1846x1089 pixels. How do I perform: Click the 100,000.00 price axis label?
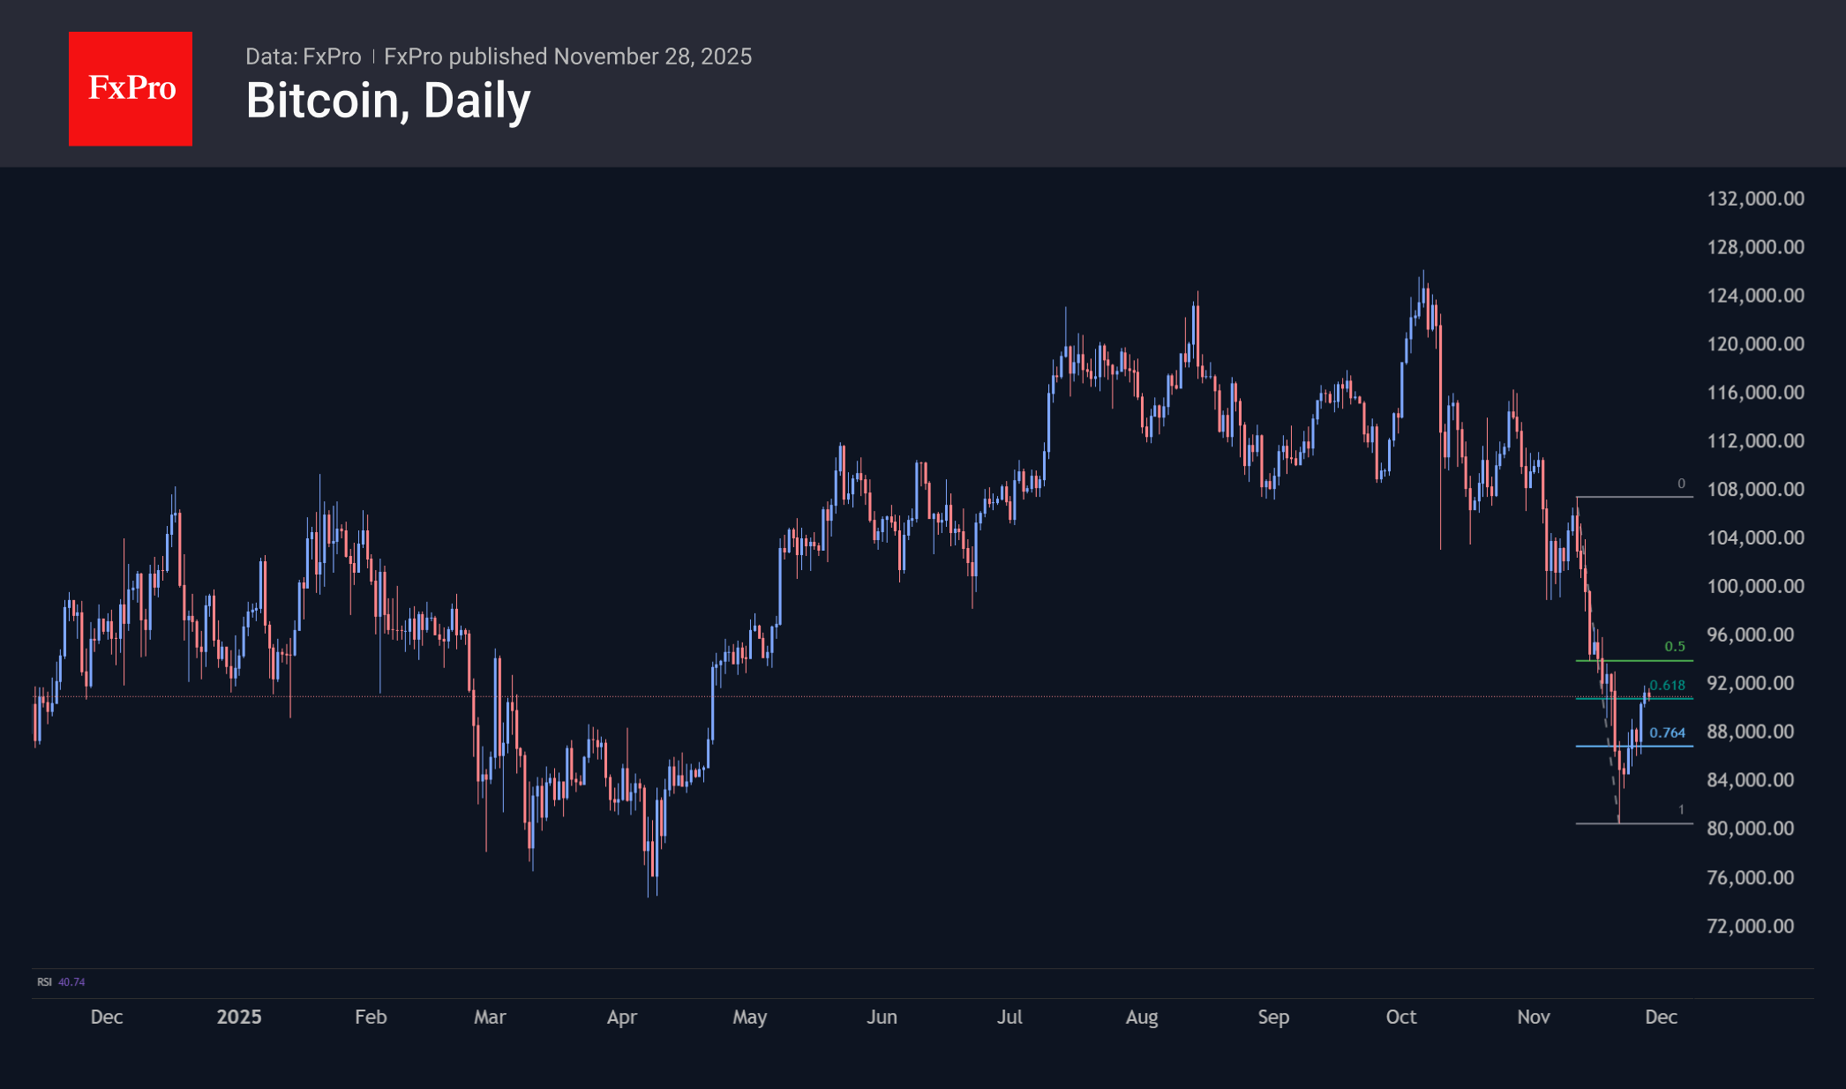[1755, 586]
